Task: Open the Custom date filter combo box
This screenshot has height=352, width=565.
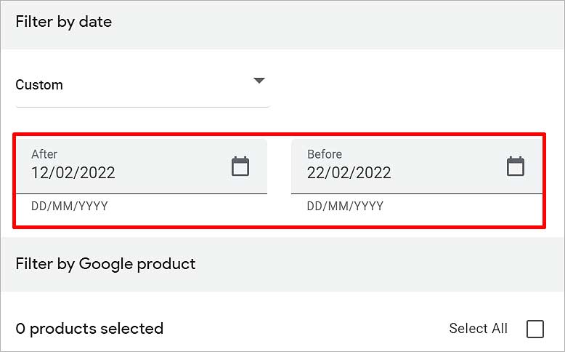Action: click(142, 85)
